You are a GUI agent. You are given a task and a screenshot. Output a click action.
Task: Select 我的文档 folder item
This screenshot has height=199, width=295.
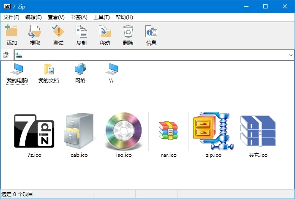49,73
